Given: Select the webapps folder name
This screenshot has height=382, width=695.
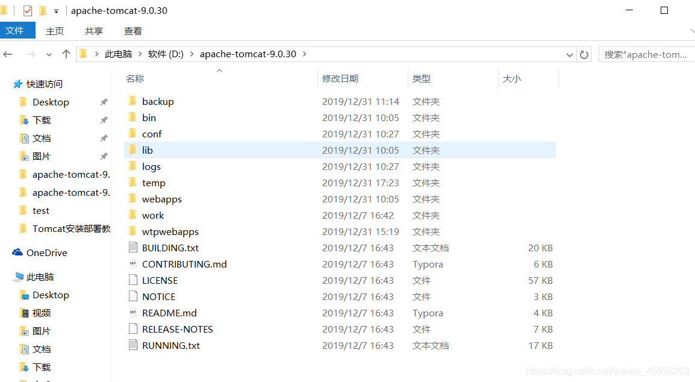Looking at the screenshot, I should (x=162, y=199).
